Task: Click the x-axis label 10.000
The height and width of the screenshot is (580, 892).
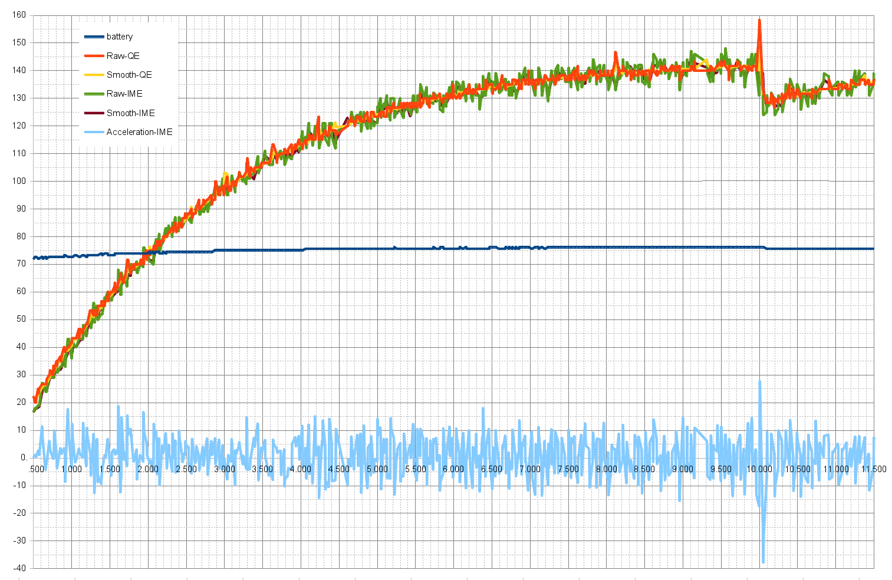Action: (x=759, y=469)
